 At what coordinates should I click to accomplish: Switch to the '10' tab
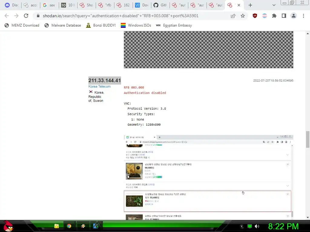pos(68,5)
